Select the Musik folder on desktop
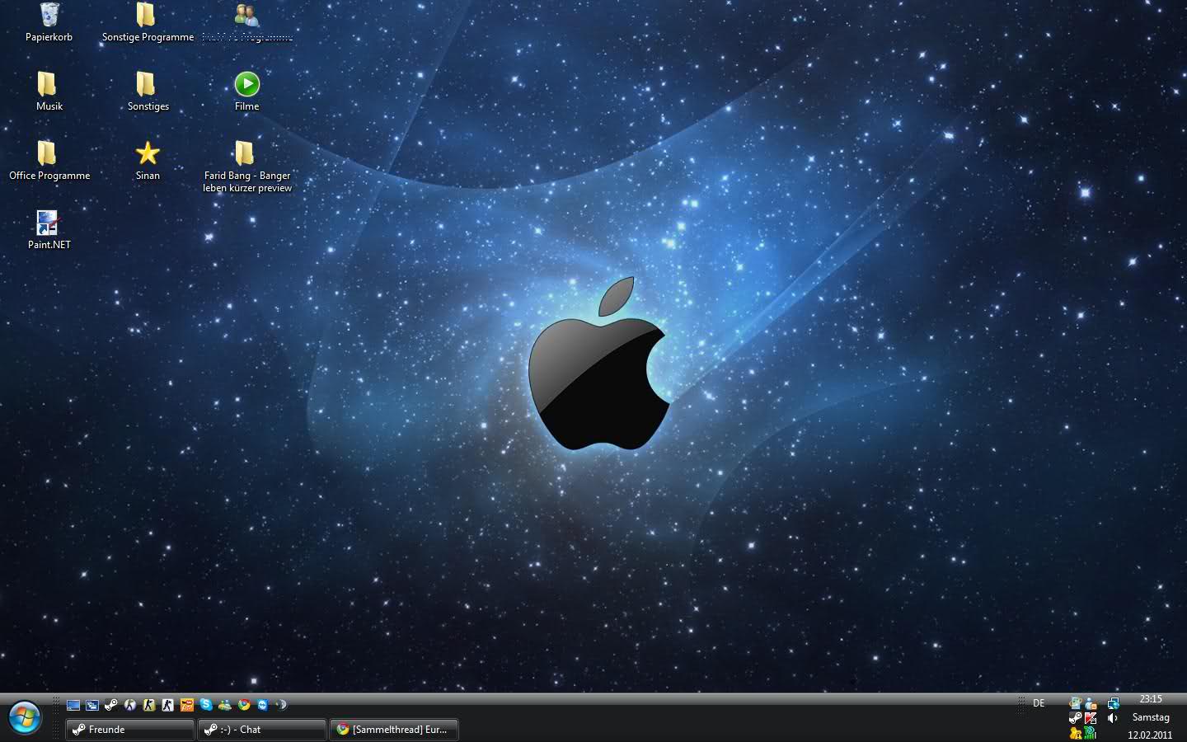1187x742 pixels. [49, 85]
